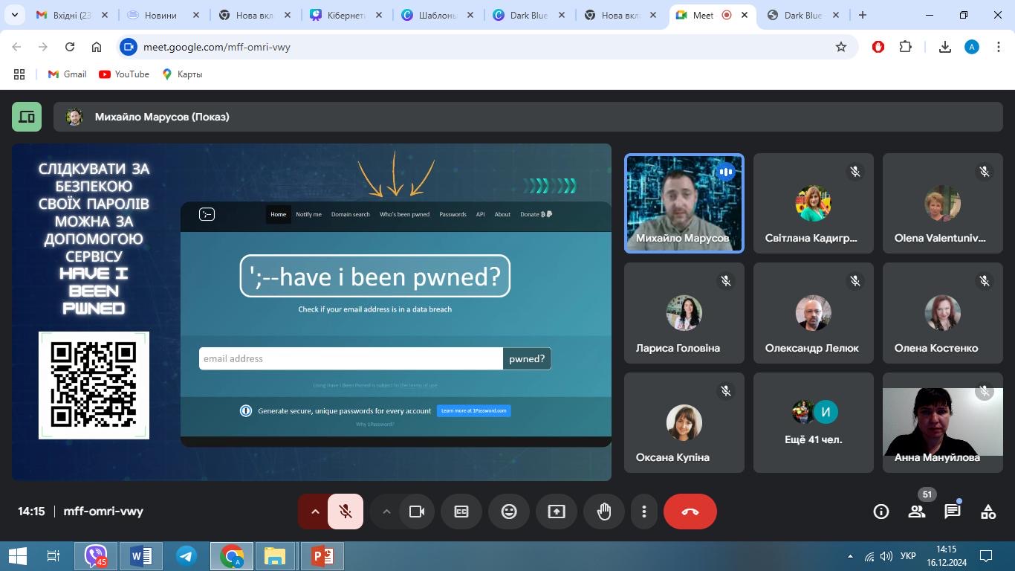Open Viber from the taskbar

[95, 556]
